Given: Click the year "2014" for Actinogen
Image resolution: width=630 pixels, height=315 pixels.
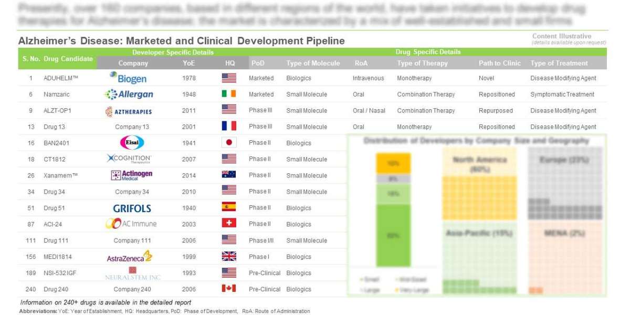Looking at the screenshot, I should pos(188,176).
